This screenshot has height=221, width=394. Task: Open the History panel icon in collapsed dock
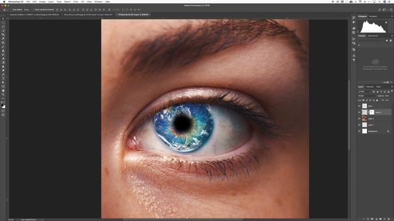[354, 18]
